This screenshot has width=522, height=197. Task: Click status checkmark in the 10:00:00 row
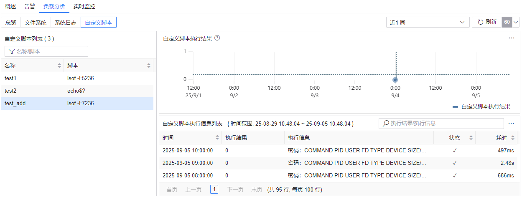pyautogui.click(x=455, y=150)
